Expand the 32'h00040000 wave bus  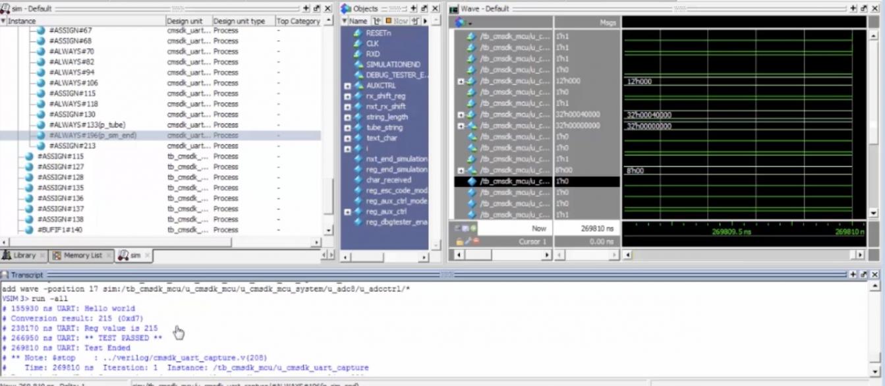461,115
